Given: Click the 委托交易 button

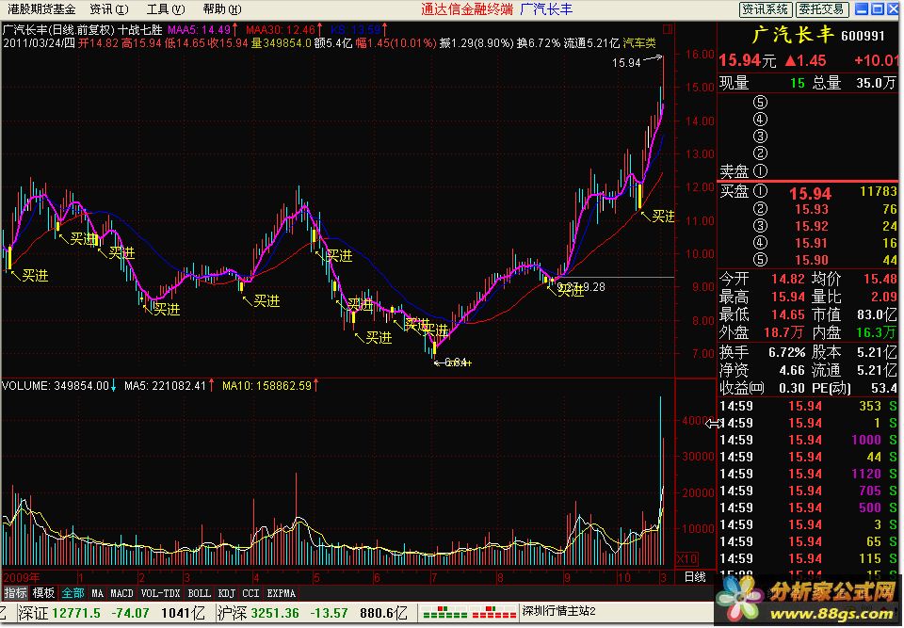Looking at the screenshot, I should (822, 9).
